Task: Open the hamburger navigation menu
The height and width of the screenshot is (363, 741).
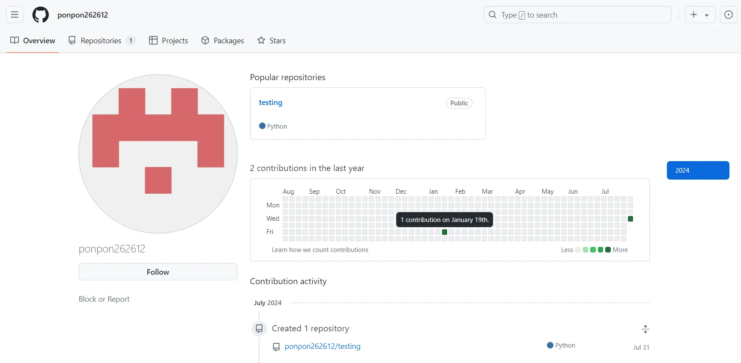Action: [x=15, y=15]
